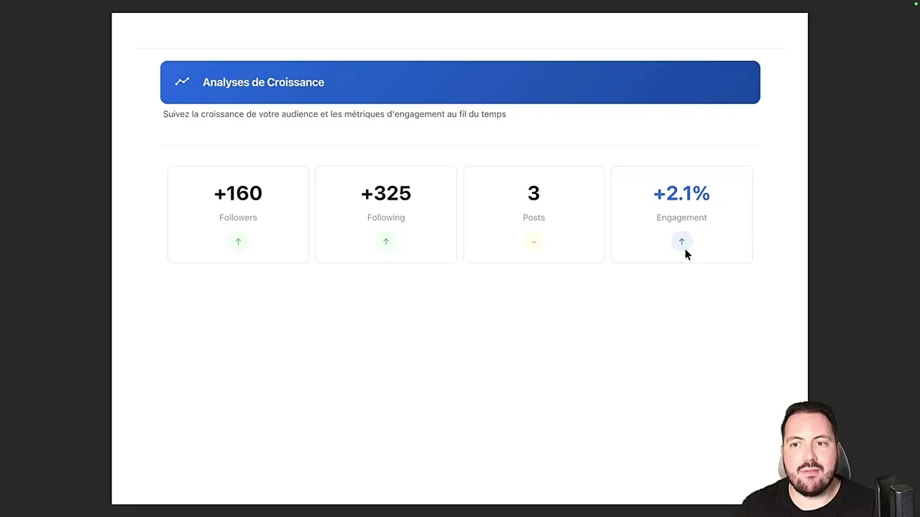Collapse the Followers stat card
Image resolution: width=920 pixels, height=517 pixels.
[238, 214]
